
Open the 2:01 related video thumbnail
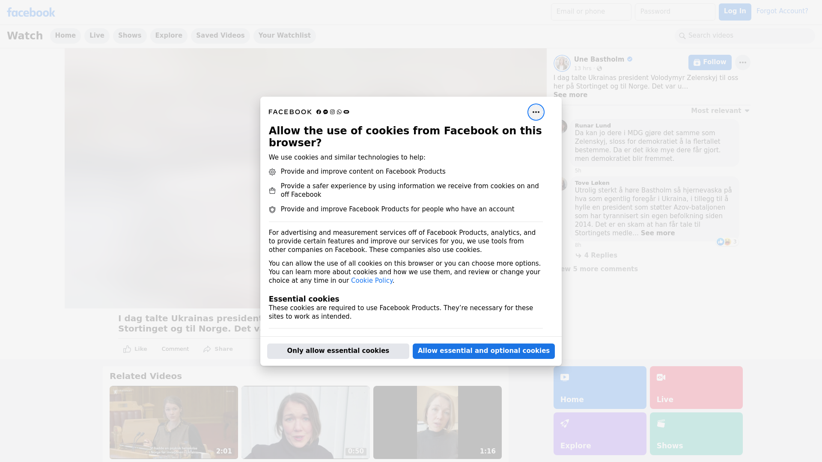click(173, 422)
